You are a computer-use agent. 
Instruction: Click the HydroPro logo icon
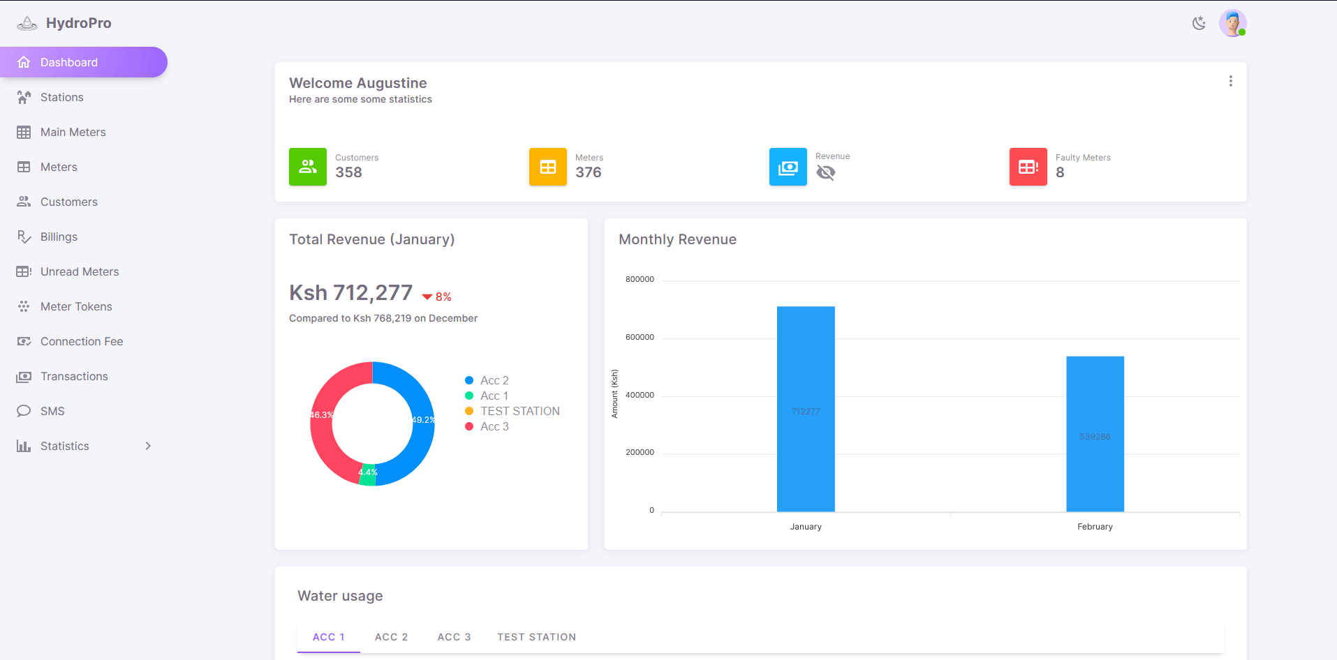pyautogui.click(x=27, y=23)
